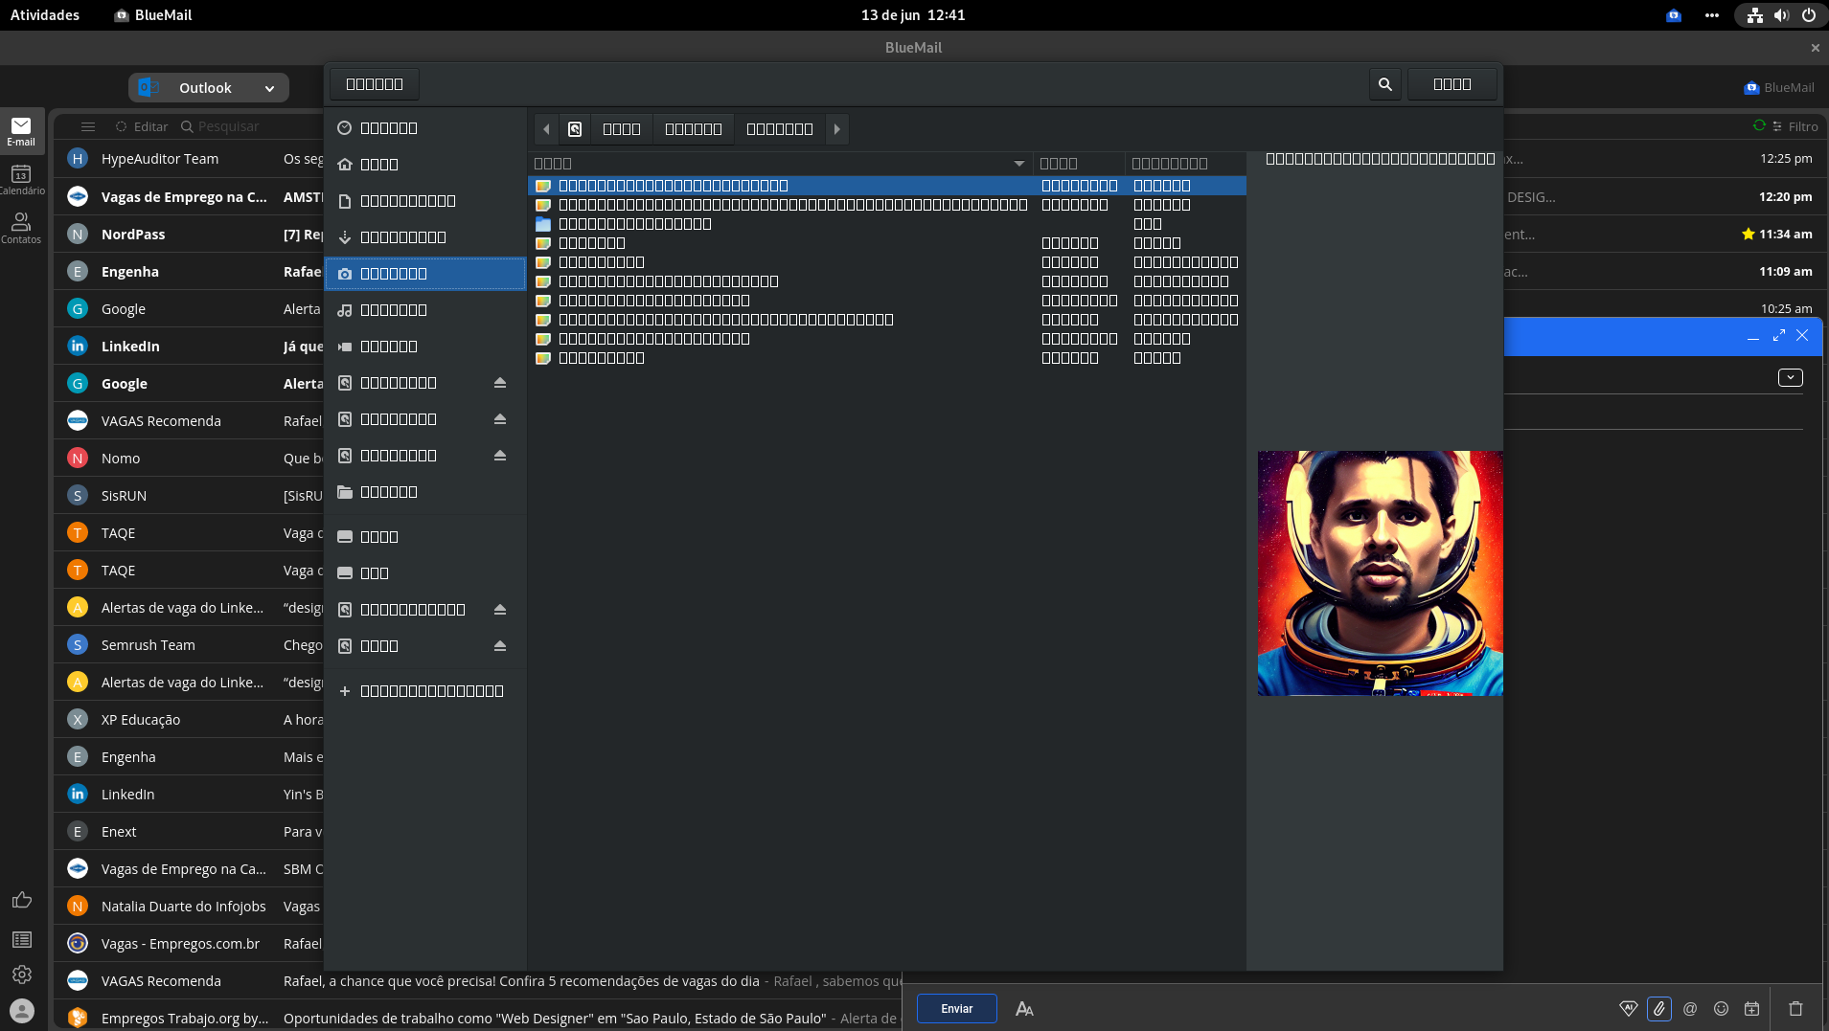Open the Calendário section in the sidebar
Viewport: 1829px width, 1031px height.
coord(21,178)
